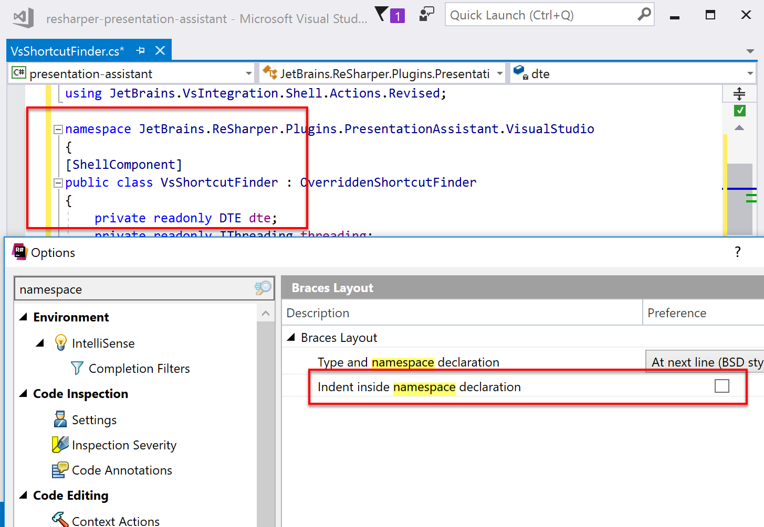
Task: Select the IntelliSense options page
Action: [103, 343]
